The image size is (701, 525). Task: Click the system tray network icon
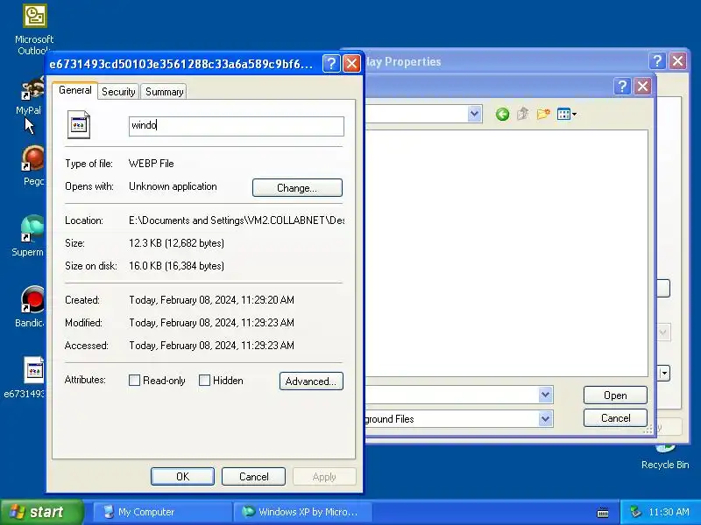click(x=634, y=512)
